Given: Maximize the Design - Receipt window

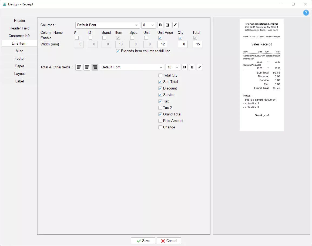Looking at the screenshot, I should (293, 4).
